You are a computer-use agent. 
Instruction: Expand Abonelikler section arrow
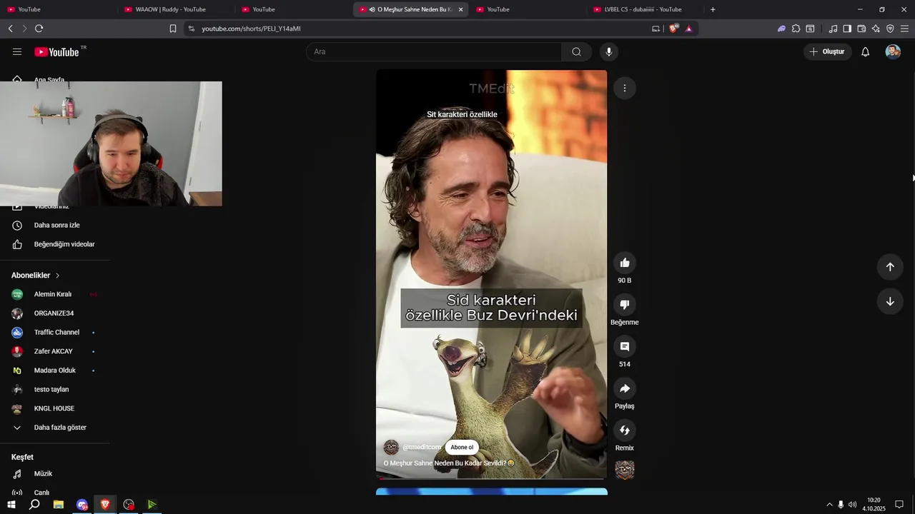pos(58,276)
